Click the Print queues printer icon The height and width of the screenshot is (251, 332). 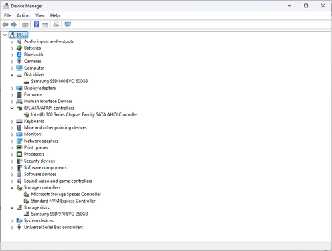pos(19,147)
